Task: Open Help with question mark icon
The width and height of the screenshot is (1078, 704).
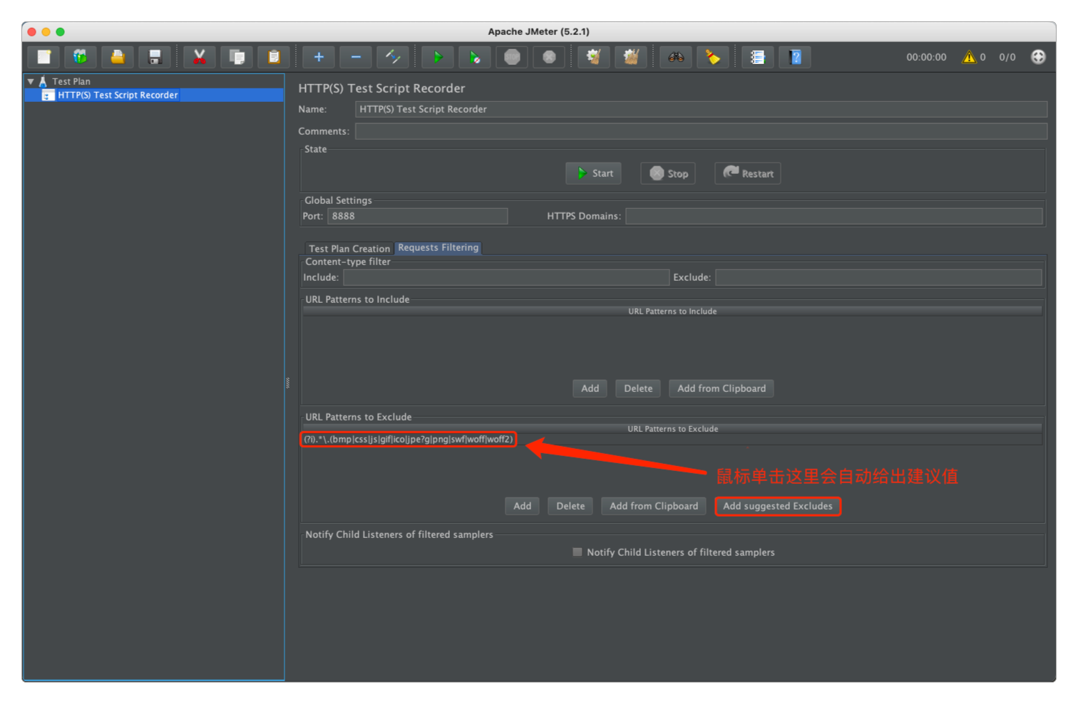Action: coord(795,57)
